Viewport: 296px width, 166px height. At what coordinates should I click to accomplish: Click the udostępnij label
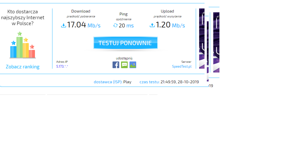(124, 58)
